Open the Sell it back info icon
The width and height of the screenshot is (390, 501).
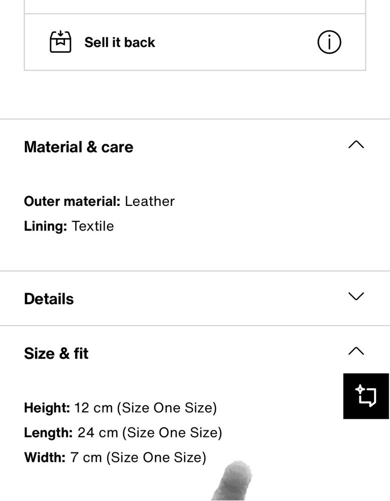[329, 42]
